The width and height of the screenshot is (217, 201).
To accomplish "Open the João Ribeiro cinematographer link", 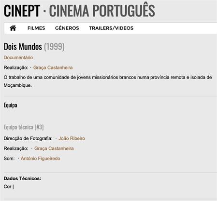I will [72, 138].
